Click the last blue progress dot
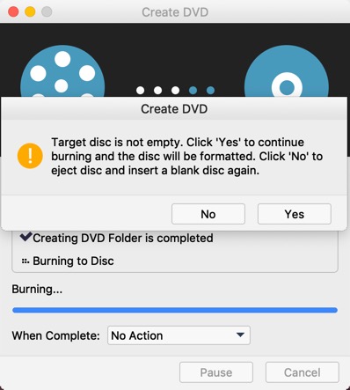 [x=210, y=90]
